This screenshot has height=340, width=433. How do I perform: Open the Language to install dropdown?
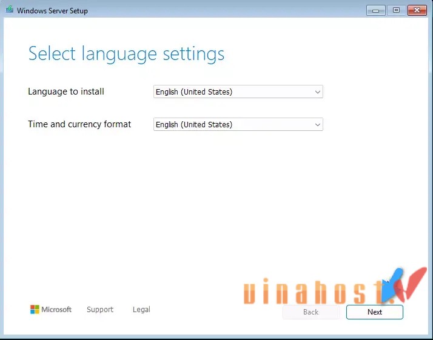[x=238, y=92]
